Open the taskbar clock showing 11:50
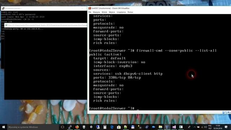Viewport: 231px width, 130px height. 218,127
